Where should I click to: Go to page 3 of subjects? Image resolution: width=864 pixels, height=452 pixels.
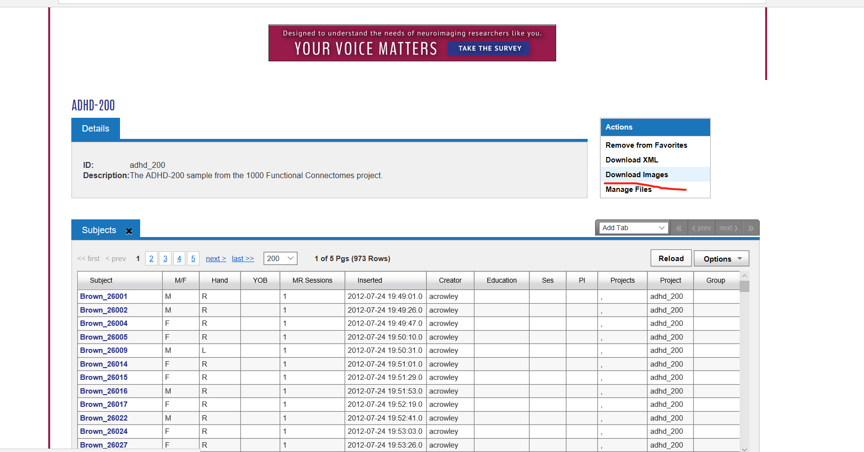[x=165, y=259]
